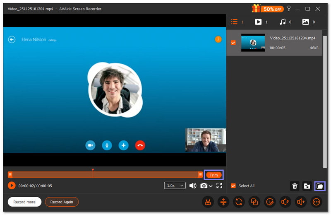This screenshot has width=331, height=215.
Task: Play the recorded video
Action: coord(12,186)
